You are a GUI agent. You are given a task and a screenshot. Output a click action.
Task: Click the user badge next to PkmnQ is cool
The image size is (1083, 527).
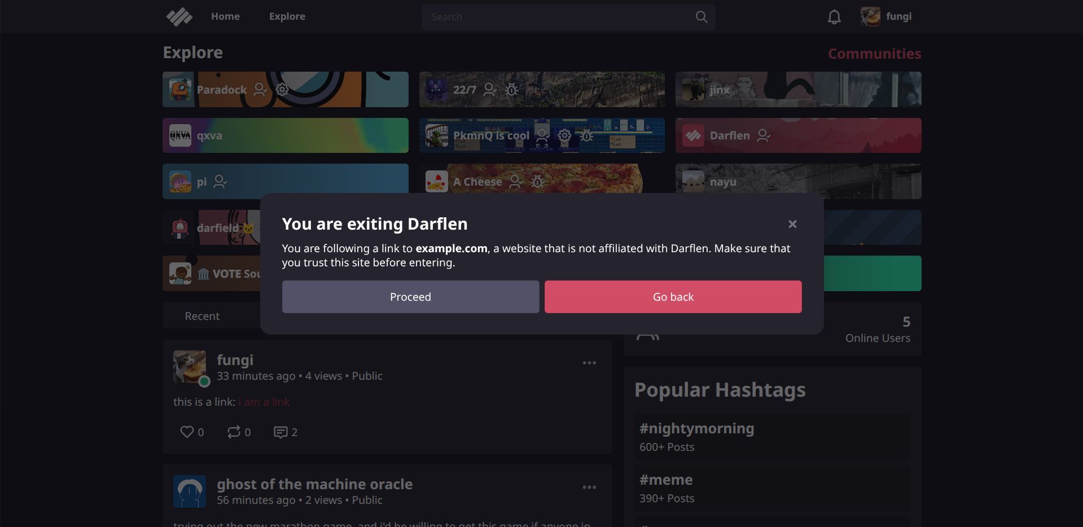coord(542,135)
